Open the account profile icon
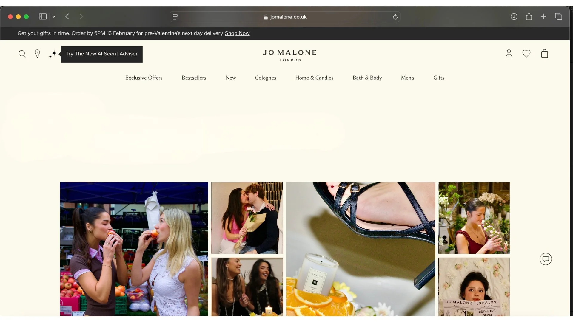The width and height of the screenshot is (573, 322). (x=509, y=54)
